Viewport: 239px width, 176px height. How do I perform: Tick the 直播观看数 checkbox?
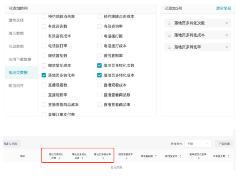click(44, 85)
